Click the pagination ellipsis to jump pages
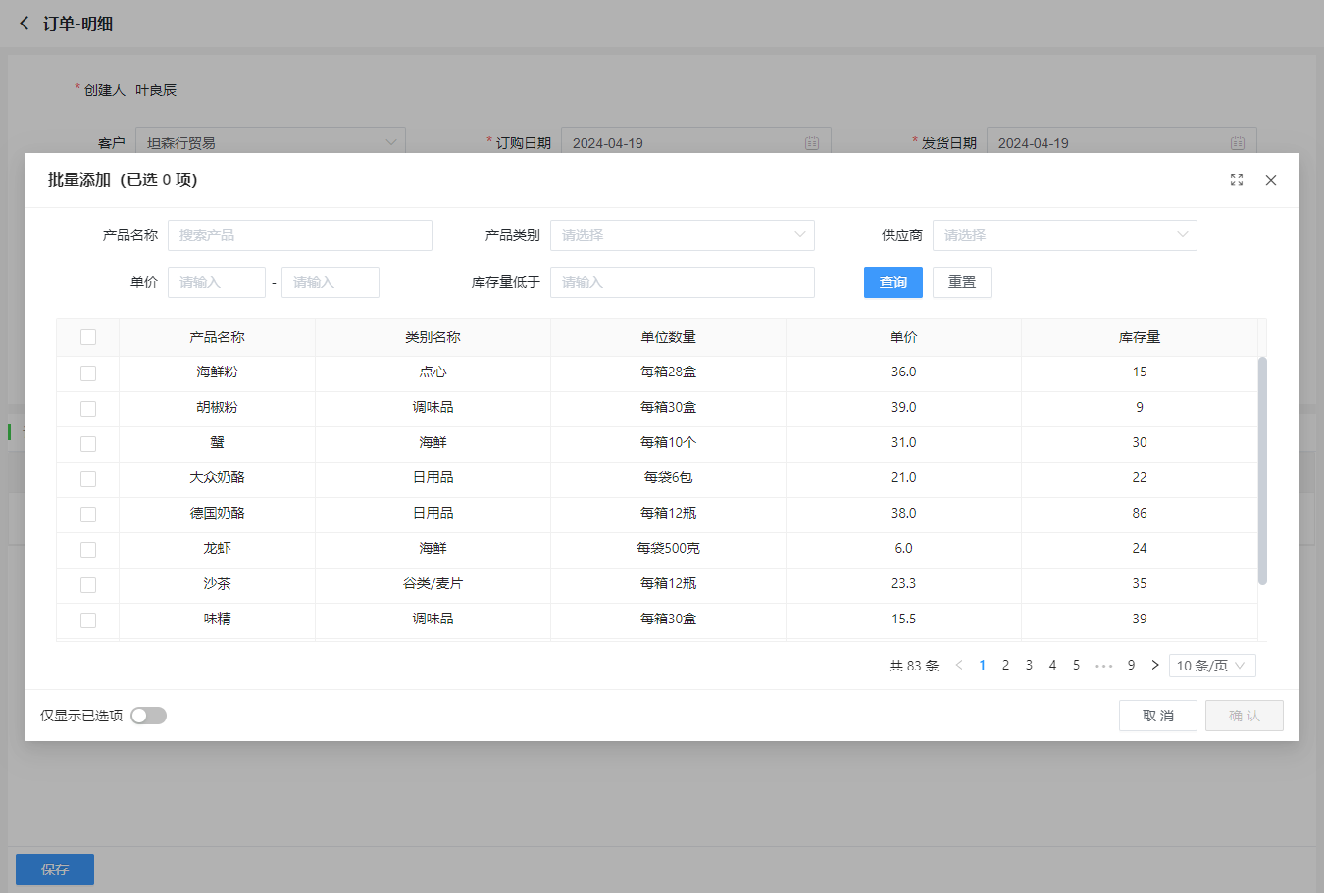 point(1103,666)
